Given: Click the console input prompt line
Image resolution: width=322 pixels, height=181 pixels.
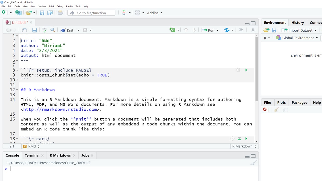Looking at the screenshot, I should [130, 169].
